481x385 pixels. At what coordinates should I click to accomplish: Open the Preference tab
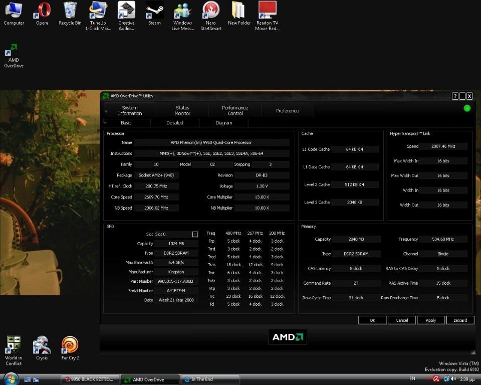coord(288,110)
